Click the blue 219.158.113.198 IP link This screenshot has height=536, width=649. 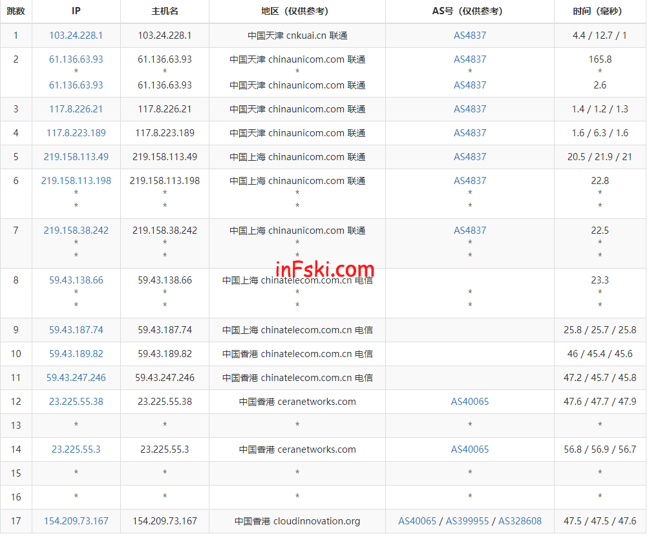point(76,181)
